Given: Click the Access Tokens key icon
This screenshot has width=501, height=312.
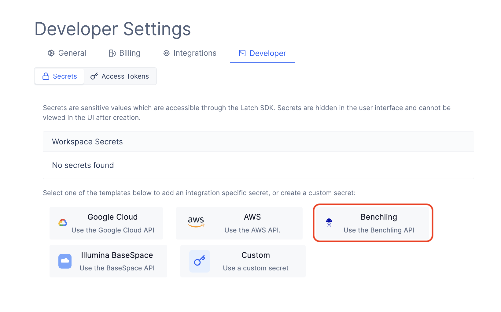Looking at the screenshot, I should [x=94, y=76].
